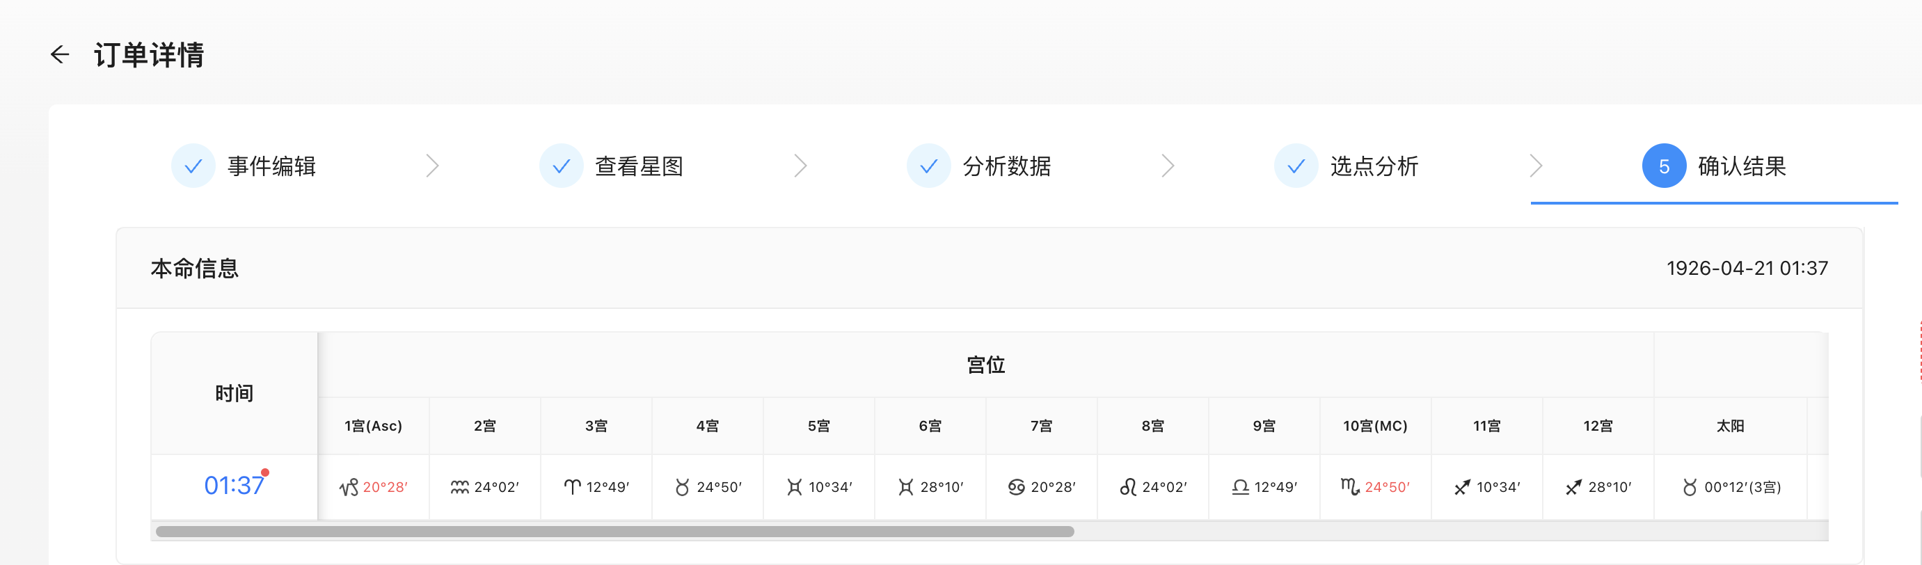Click the checkmark icon for 事件编辑 step

pos(193,166)
